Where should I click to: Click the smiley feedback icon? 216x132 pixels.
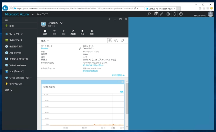pyautogui.click(x=174, y=14)
